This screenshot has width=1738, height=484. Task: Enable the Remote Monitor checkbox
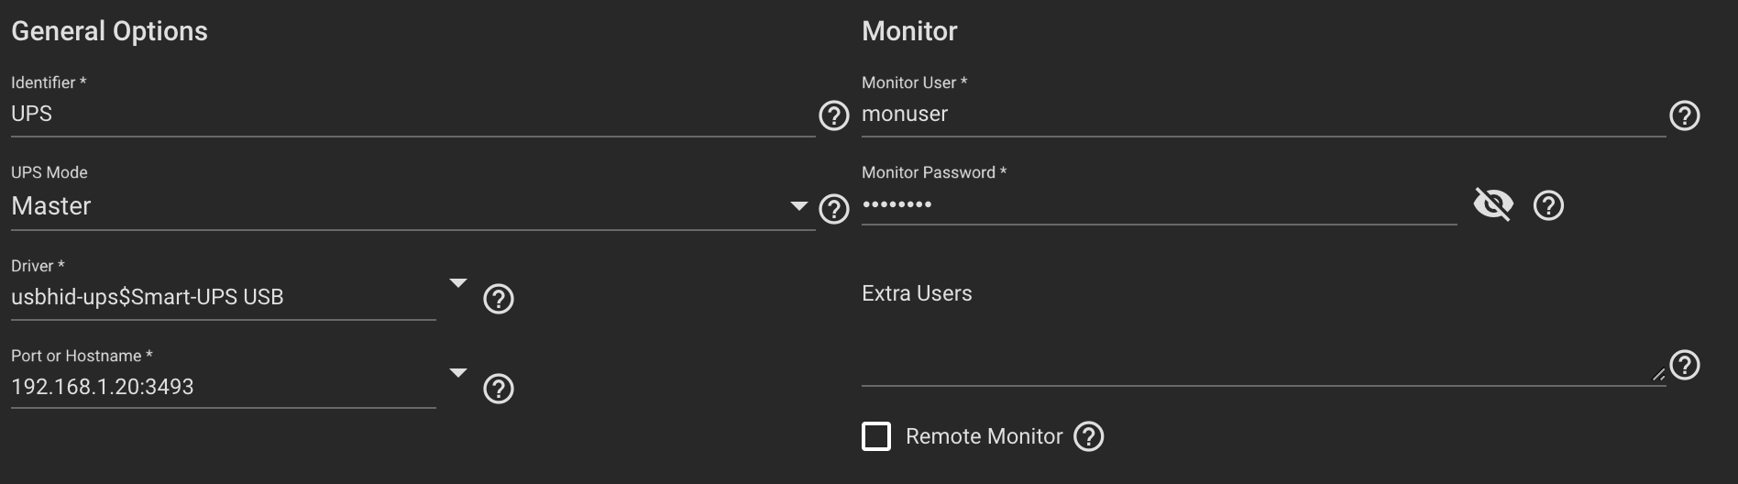point(876,436)
